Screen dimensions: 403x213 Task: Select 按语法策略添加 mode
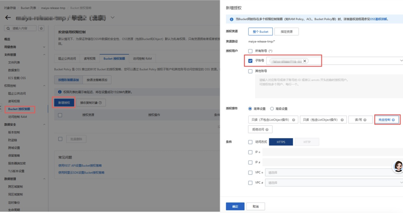click(97, 80)
